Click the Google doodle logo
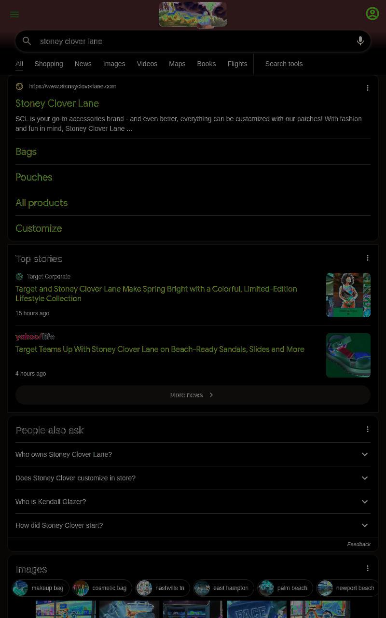This screenshot has width=386, height=618. pos(193,14)
